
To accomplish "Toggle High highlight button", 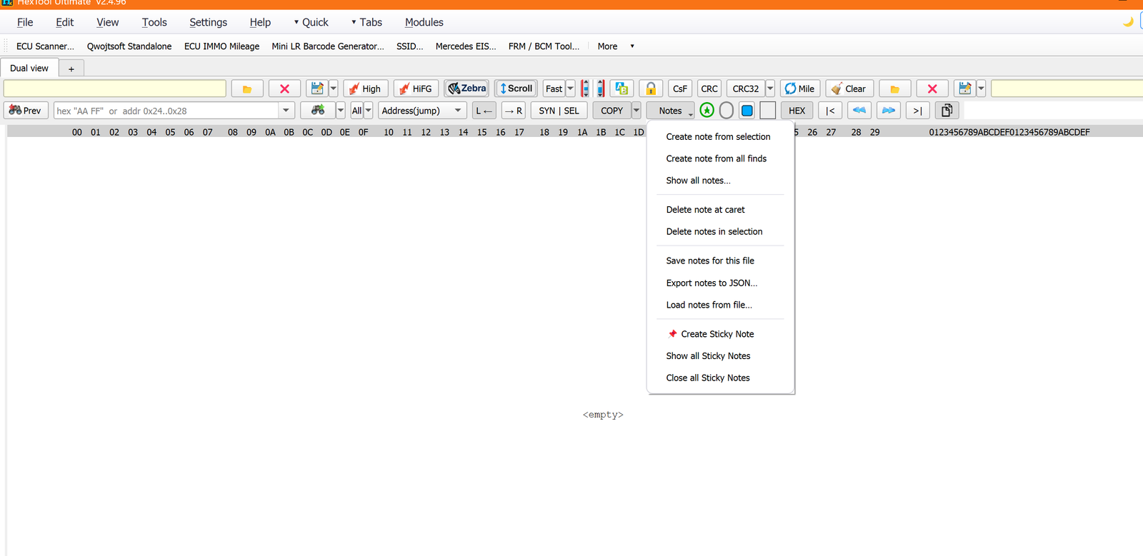I will tap(365, 89).
